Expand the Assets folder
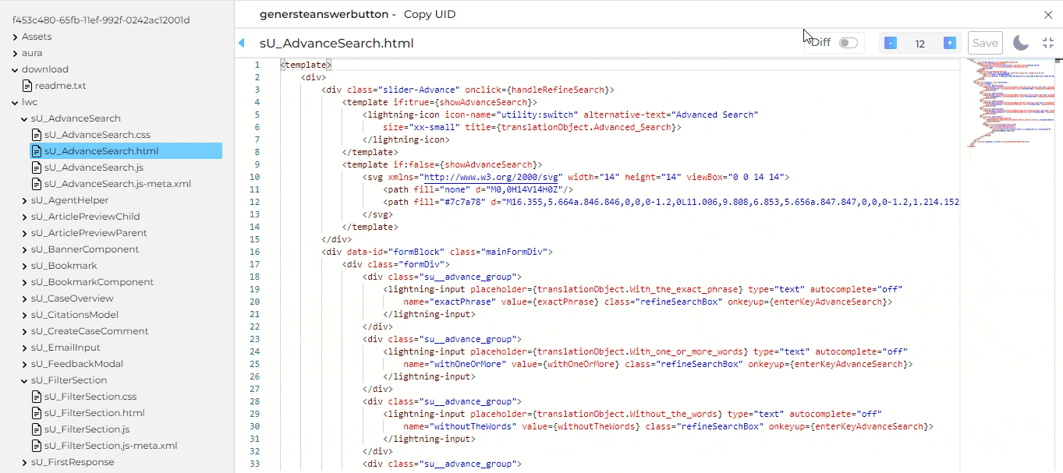Image resolution: width=1063 pixels, height=473 pixels. [15, 37]
